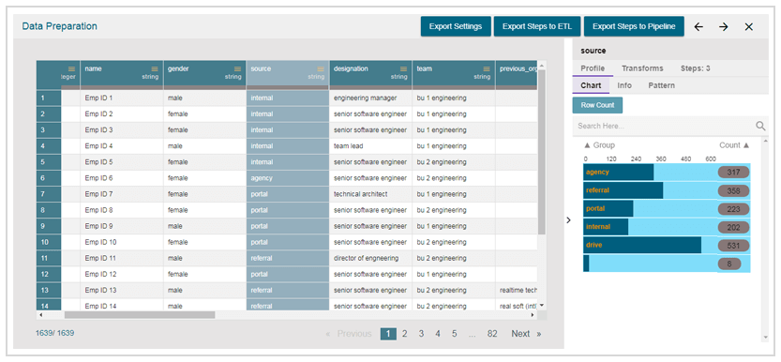Select the portal bar in chart
The width and height of the screenshot is (781, 362).
608,208
